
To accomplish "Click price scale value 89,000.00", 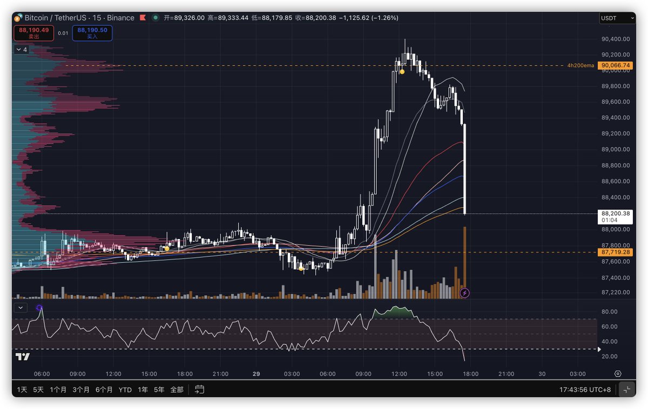I will 616,149.
